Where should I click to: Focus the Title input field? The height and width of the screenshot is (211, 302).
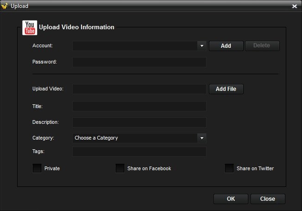click(x=139, y=106)
